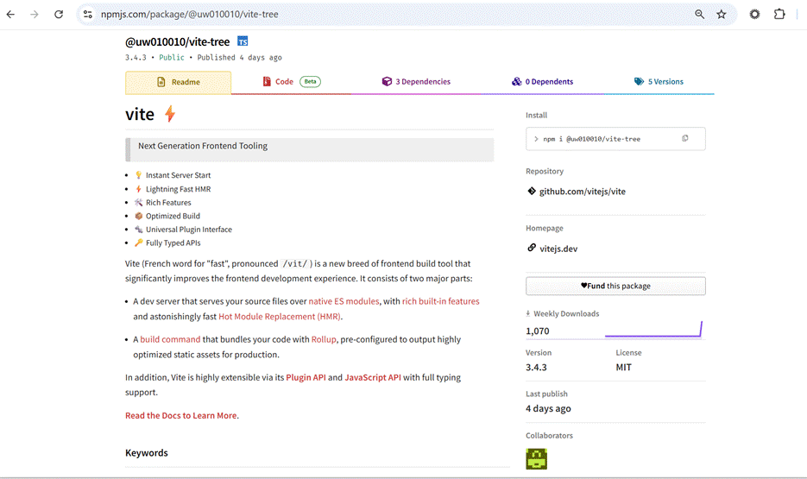This screenshot has width=807, height=479.
Task: Open the JavaScript API link
Action: pos(373,378)
